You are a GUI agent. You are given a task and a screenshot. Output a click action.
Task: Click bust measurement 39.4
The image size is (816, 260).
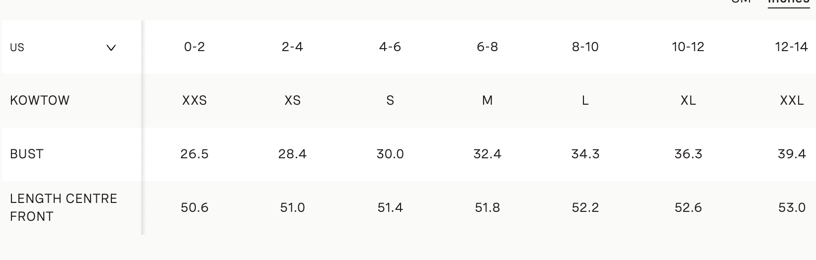792,154
